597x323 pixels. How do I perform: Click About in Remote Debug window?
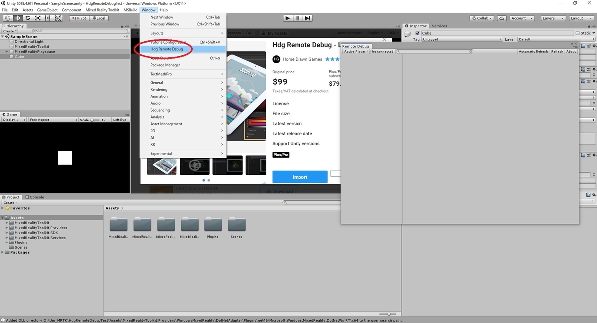(571, 51)
